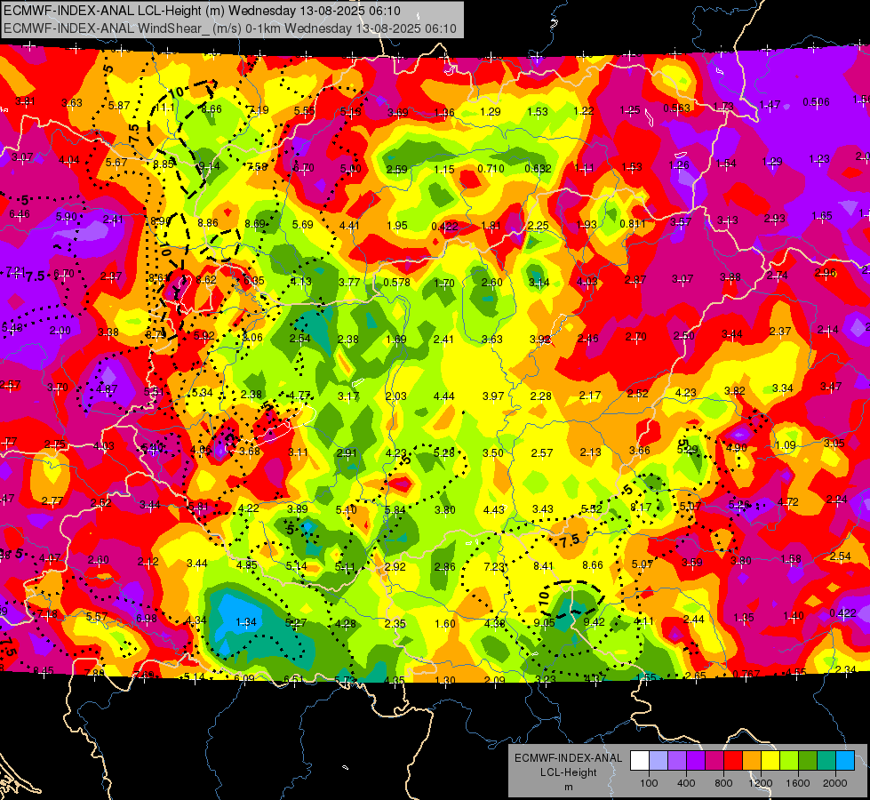This screenshot has width=870, height=800.
Task: Click the wind shear value "0.506"
Action: tap(816, 102)
